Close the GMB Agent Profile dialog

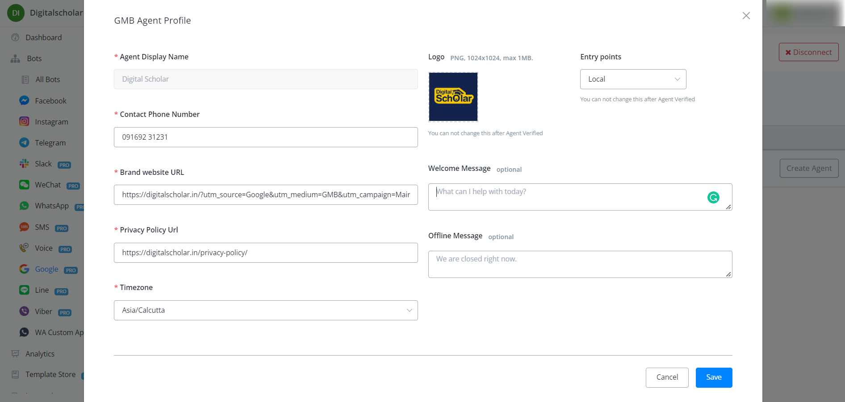pos(746,16)
